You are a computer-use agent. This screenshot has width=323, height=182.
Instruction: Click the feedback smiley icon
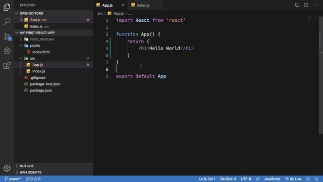pos(308,178)
